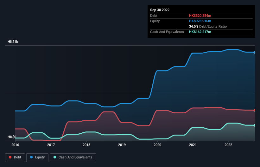
Task: Click the blue Equity legend dot
Action: (31, 157)
